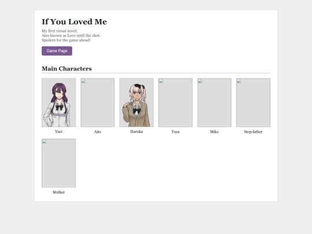Open the Mother placeholder card

[59, 163]
